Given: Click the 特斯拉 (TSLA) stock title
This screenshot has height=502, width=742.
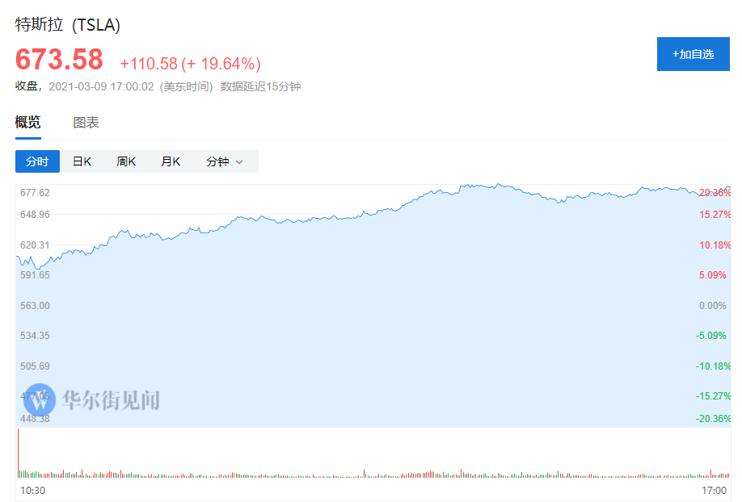Looking at the screenshot, I should coord(68,24).
